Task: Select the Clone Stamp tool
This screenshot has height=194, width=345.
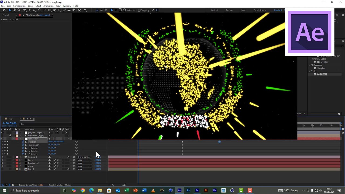Action: click(x=69, y=10)
